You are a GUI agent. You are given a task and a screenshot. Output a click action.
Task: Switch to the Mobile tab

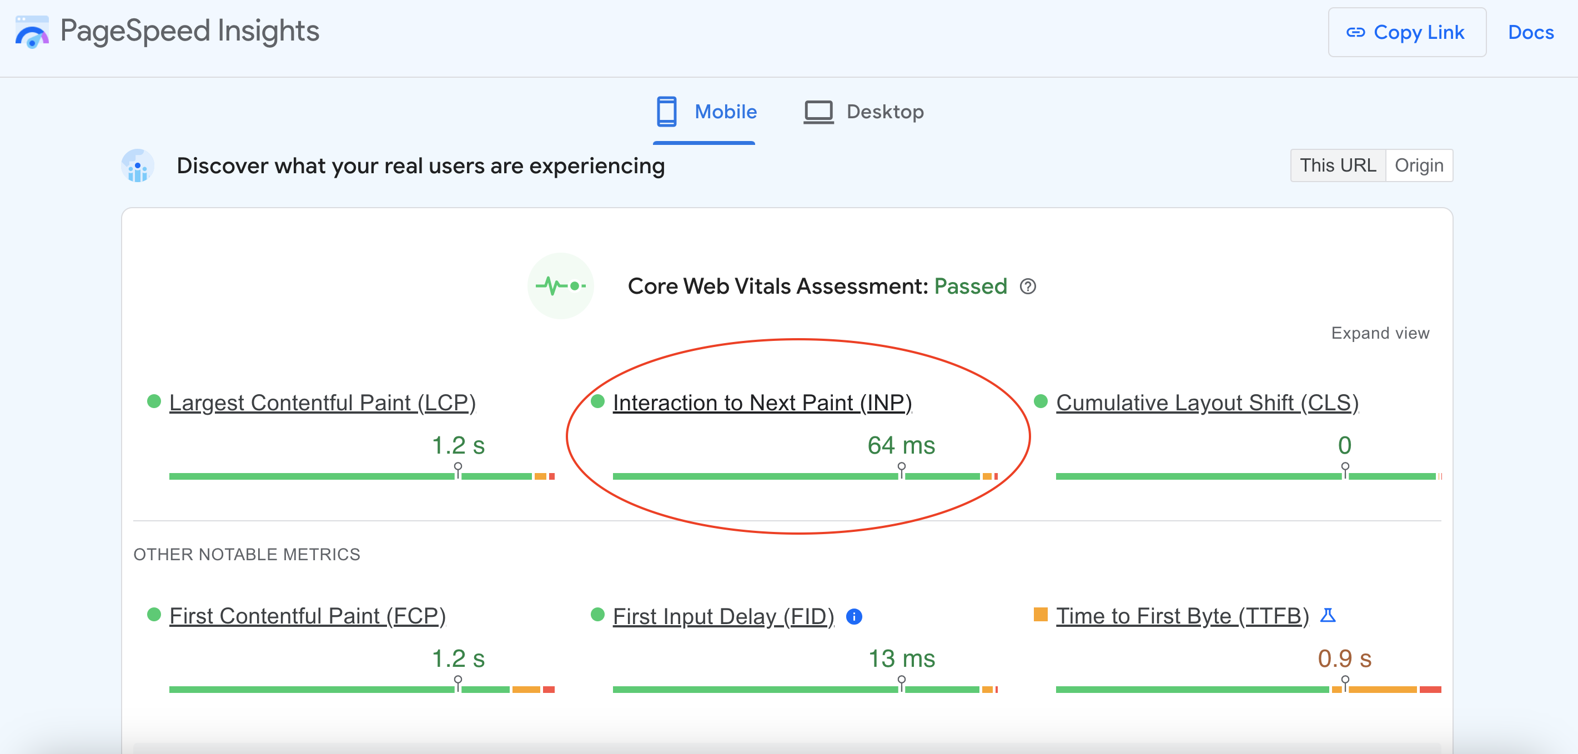tap(705, 112)
